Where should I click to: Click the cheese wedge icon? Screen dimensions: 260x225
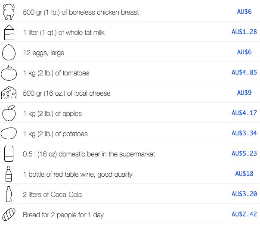pos(9,93)
